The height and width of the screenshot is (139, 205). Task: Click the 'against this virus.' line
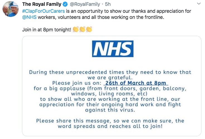[x=110, y=110]
